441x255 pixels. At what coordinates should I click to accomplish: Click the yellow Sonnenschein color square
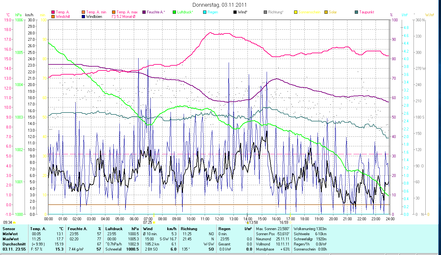coord(296,12)
